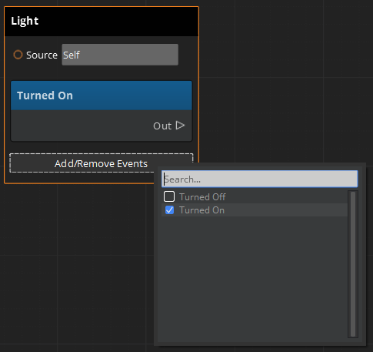Click the Source label text
Screen dimensions: 373x352
pyautogui.click(x=42, y=55)
